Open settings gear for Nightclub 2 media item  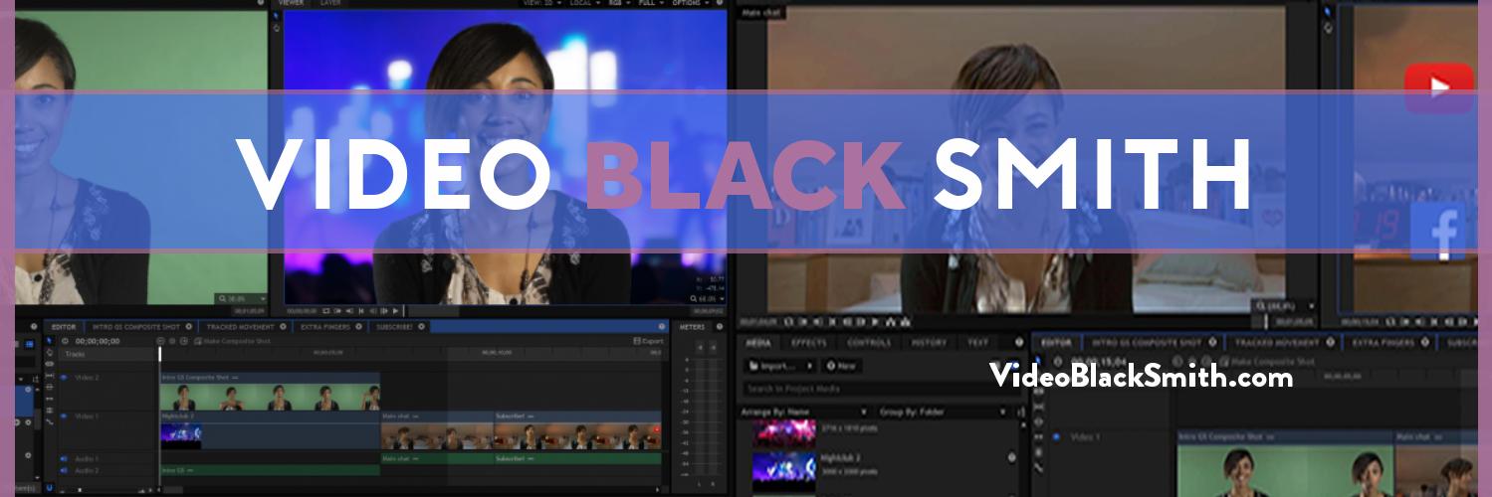pyautogui.click(x=1011, y=458)
